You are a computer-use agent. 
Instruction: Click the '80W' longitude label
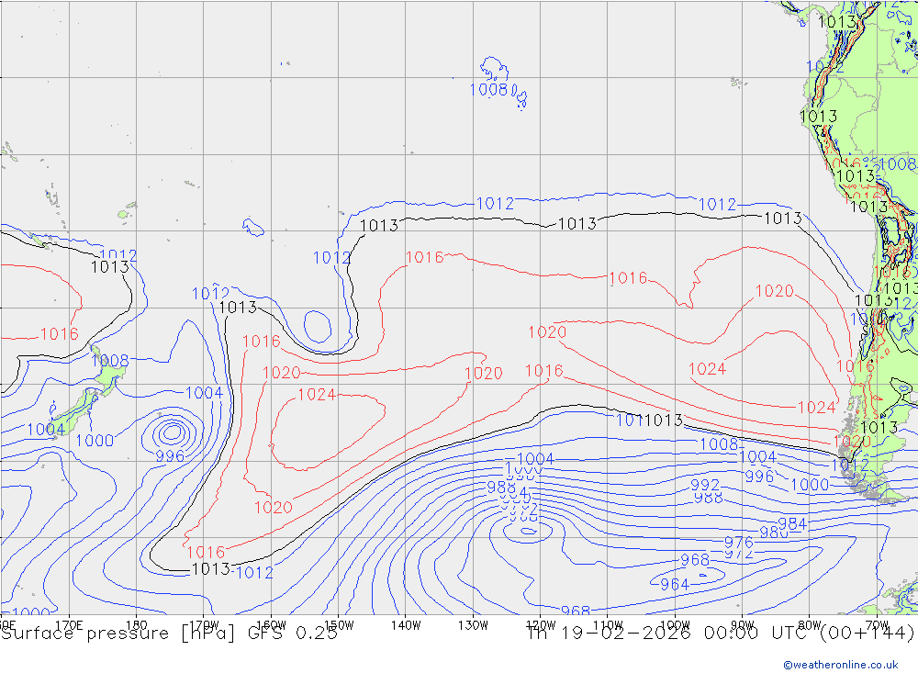(810, 625)
